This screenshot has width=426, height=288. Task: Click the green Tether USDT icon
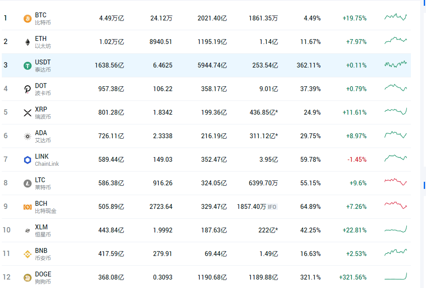click(28, 66)
